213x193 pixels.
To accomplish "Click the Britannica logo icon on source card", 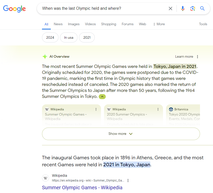I will tap(171, 109).
